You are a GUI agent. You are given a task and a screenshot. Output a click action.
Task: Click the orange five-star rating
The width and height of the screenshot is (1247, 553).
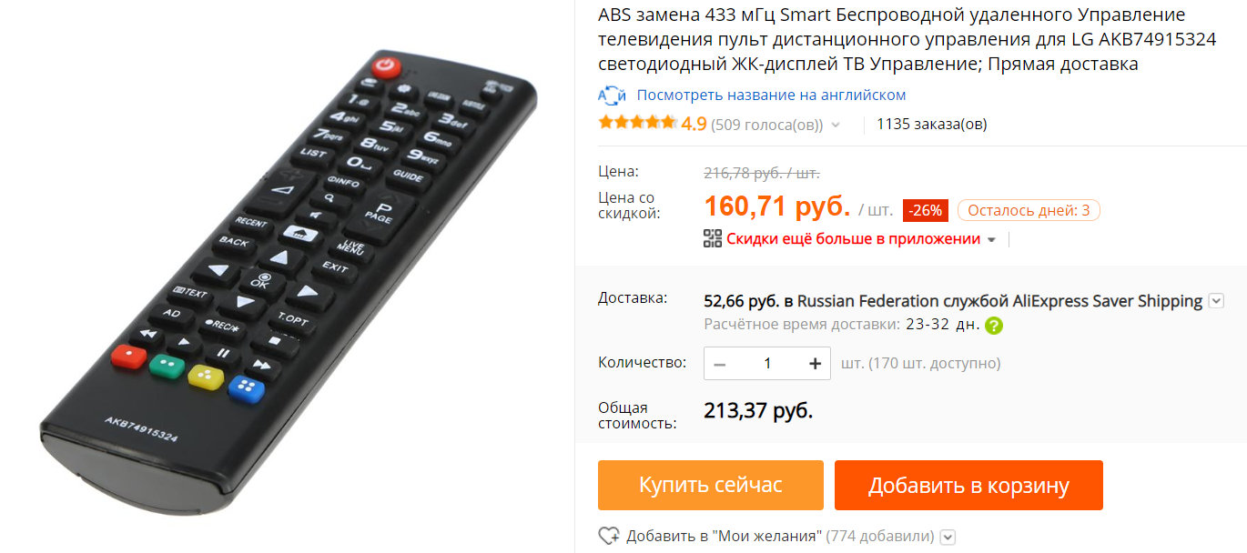click(637, 123)
